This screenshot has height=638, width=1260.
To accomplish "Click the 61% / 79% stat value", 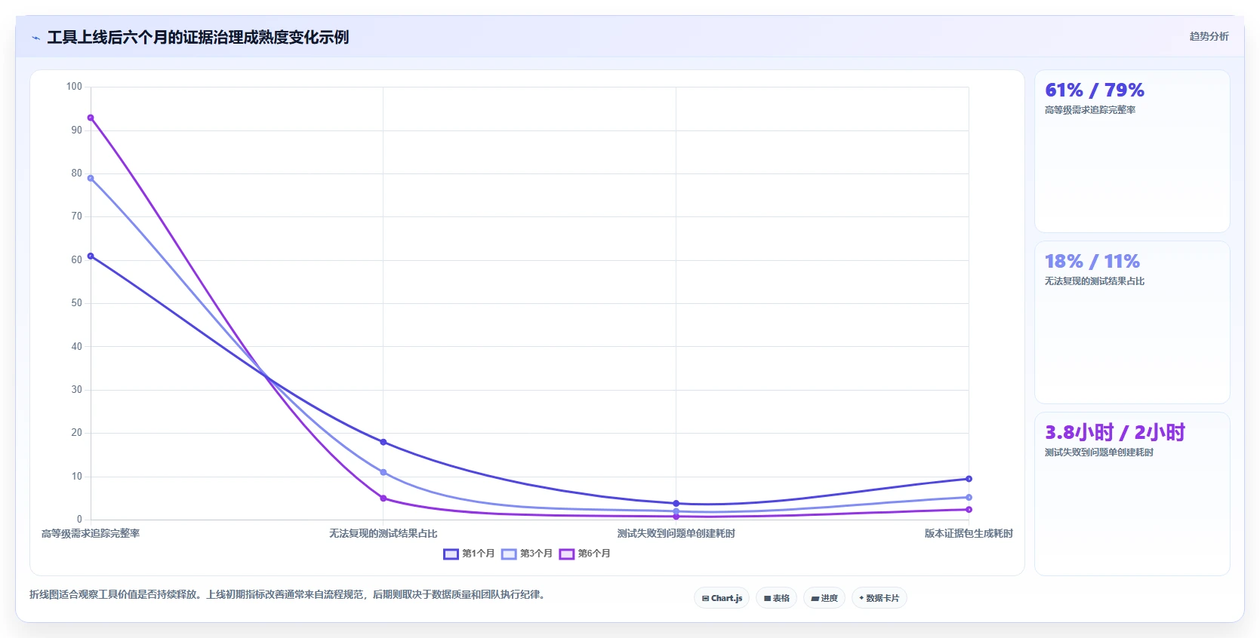I will [1094, 90].
